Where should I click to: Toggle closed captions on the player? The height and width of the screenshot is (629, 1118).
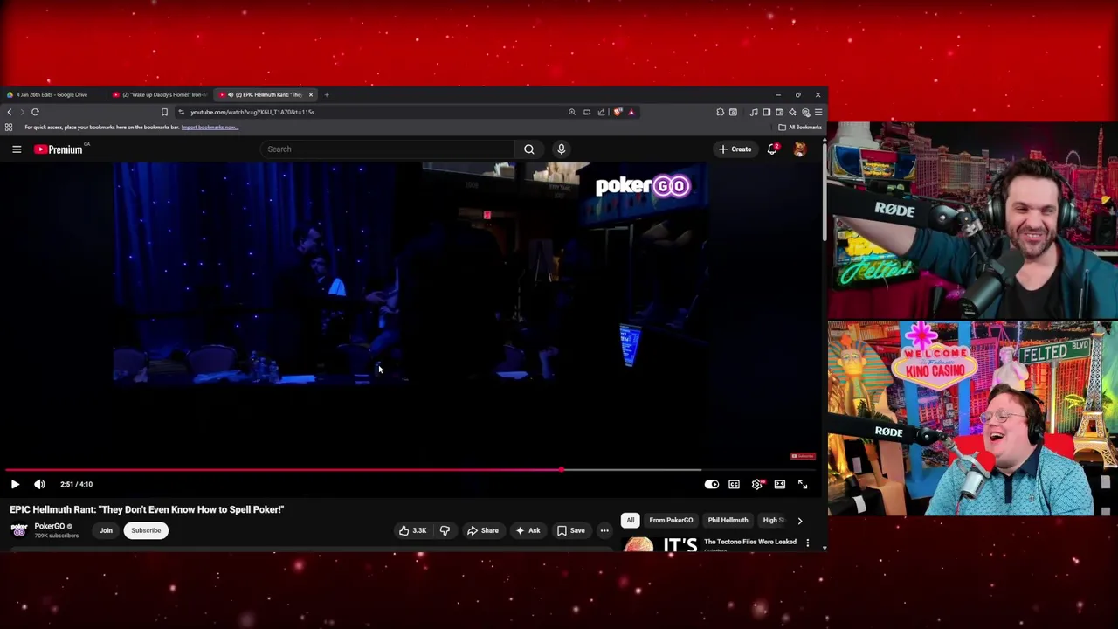click(x=734, y=484)
